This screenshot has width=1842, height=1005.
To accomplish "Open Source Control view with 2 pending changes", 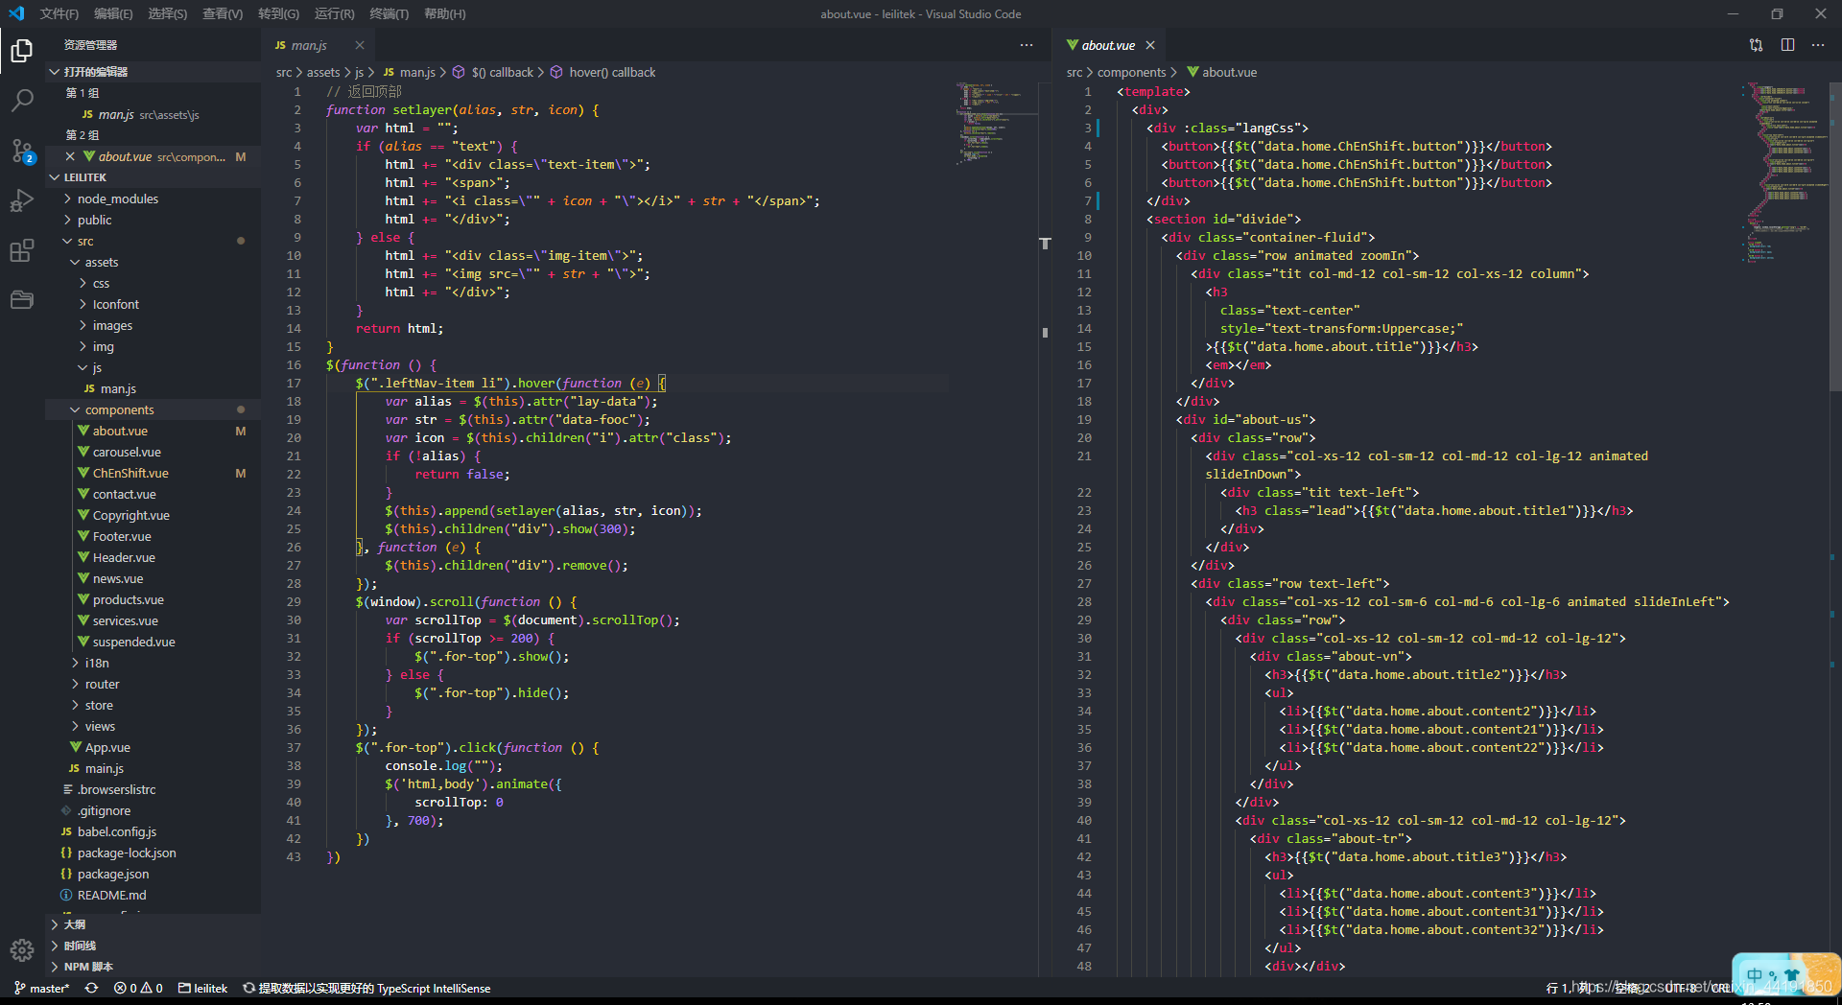I will pyautogui.click(x=21, y=151).
